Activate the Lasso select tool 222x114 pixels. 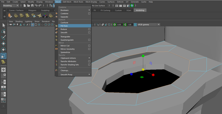point(4,31)
